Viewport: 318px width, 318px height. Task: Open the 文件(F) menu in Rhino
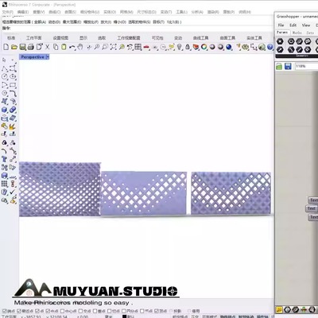coord(8,12)
